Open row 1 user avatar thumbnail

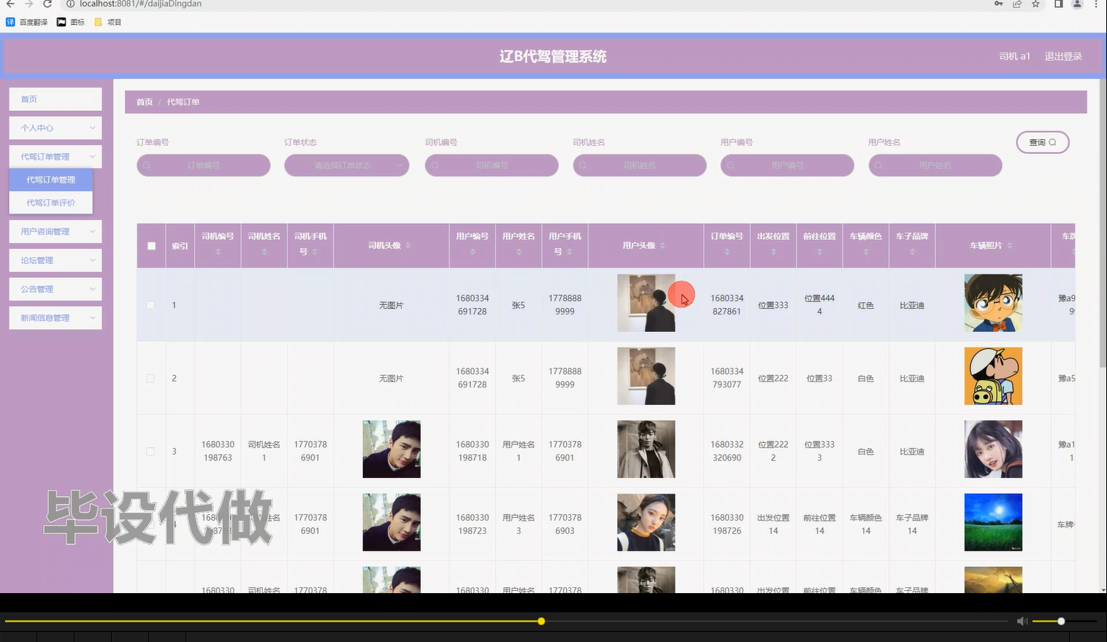tap(646, 303)
